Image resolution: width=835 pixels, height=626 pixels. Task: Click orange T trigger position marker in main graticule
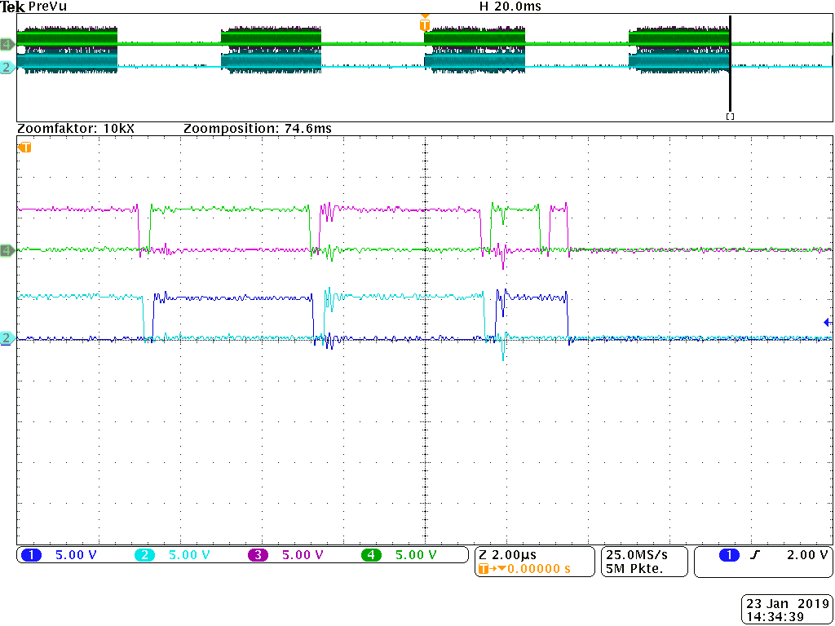click(x=24, y=147)
